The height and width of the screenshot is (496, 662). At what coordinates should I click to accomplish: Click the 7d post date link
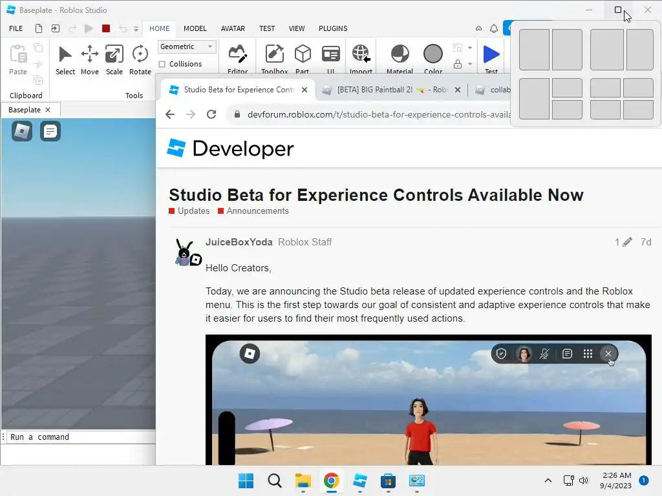tap(646, 242)
